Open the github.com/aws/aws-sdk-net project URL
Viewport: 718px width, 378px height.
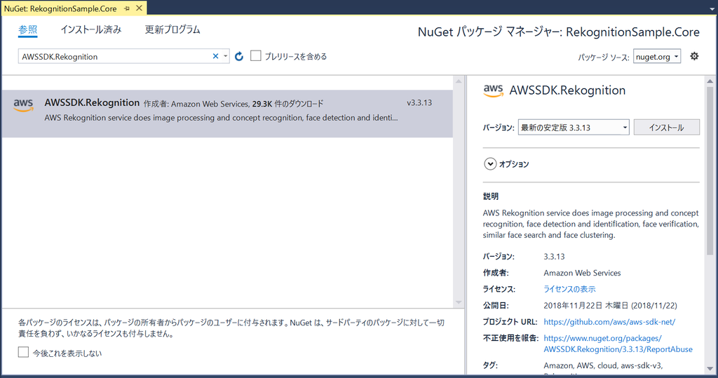(x=609, y=322)
